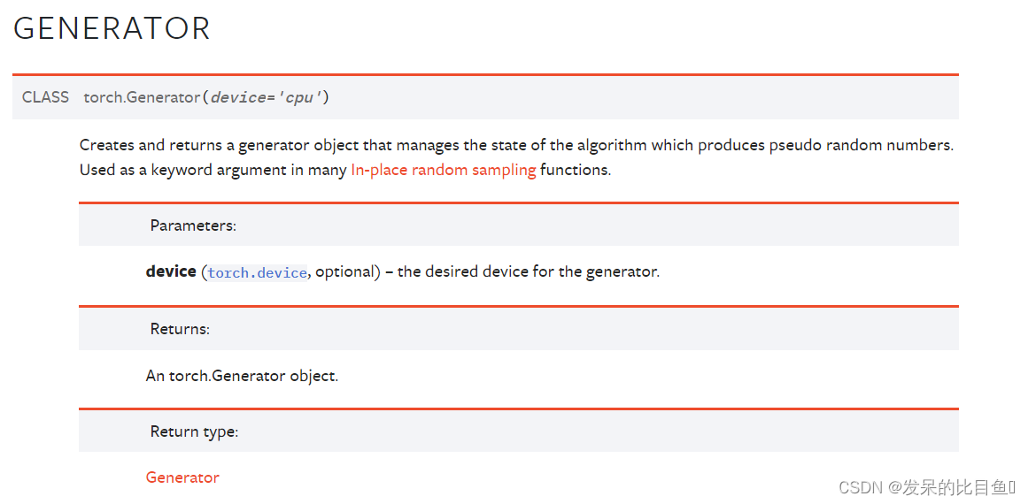
Task: Click the CLASS label in the signature
Action: point(45,97)
